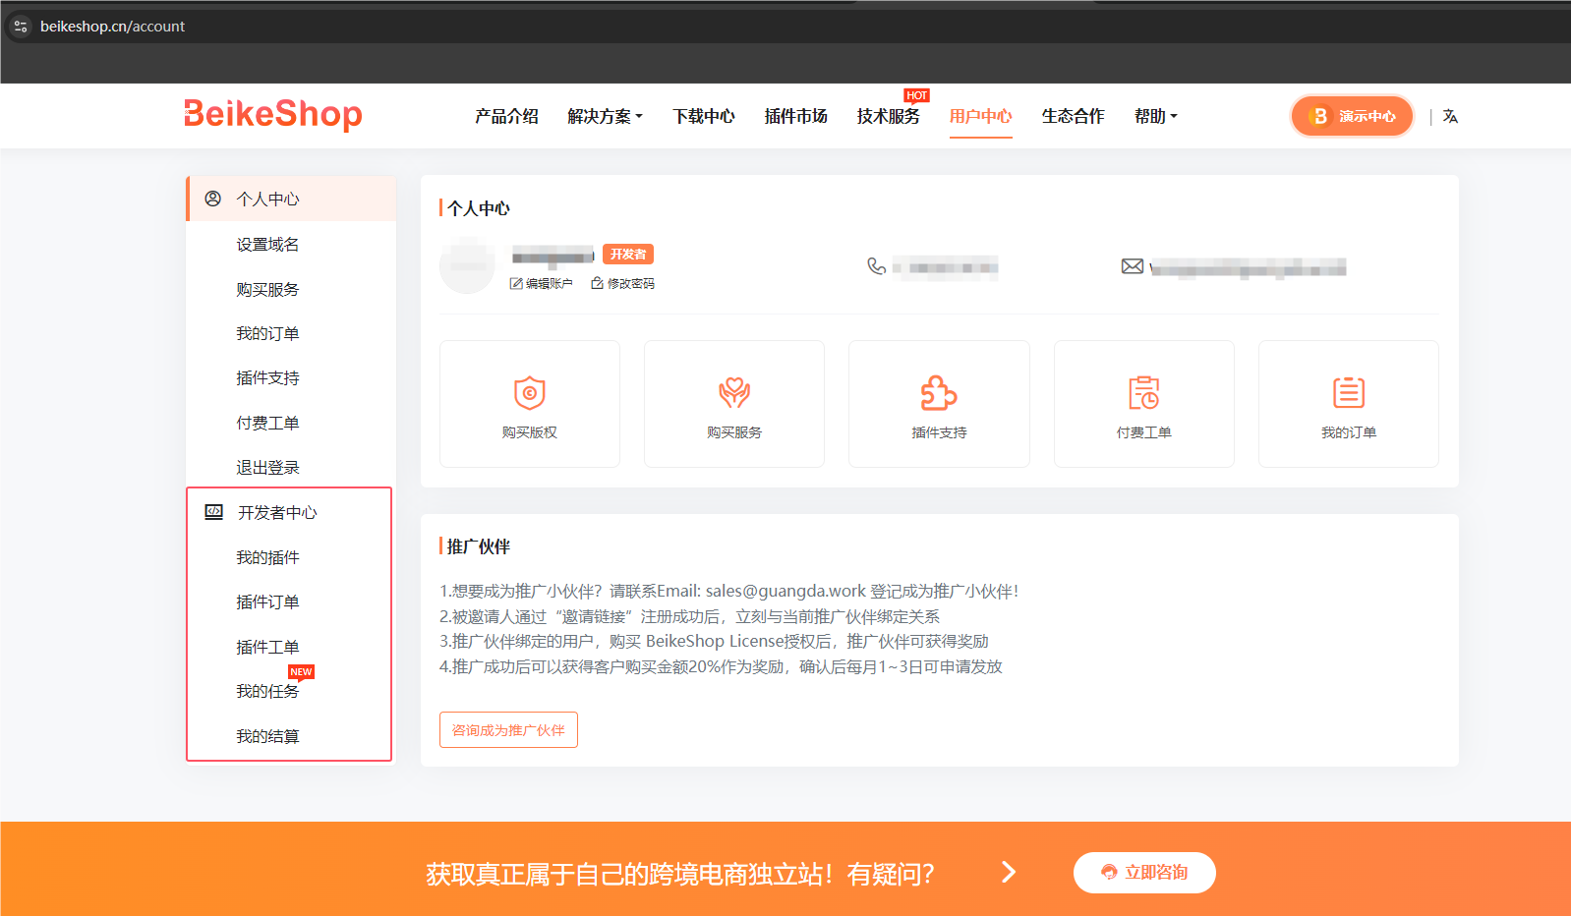Click the browser address bar URL
The image size is (1571, 916).
point(112,27)
